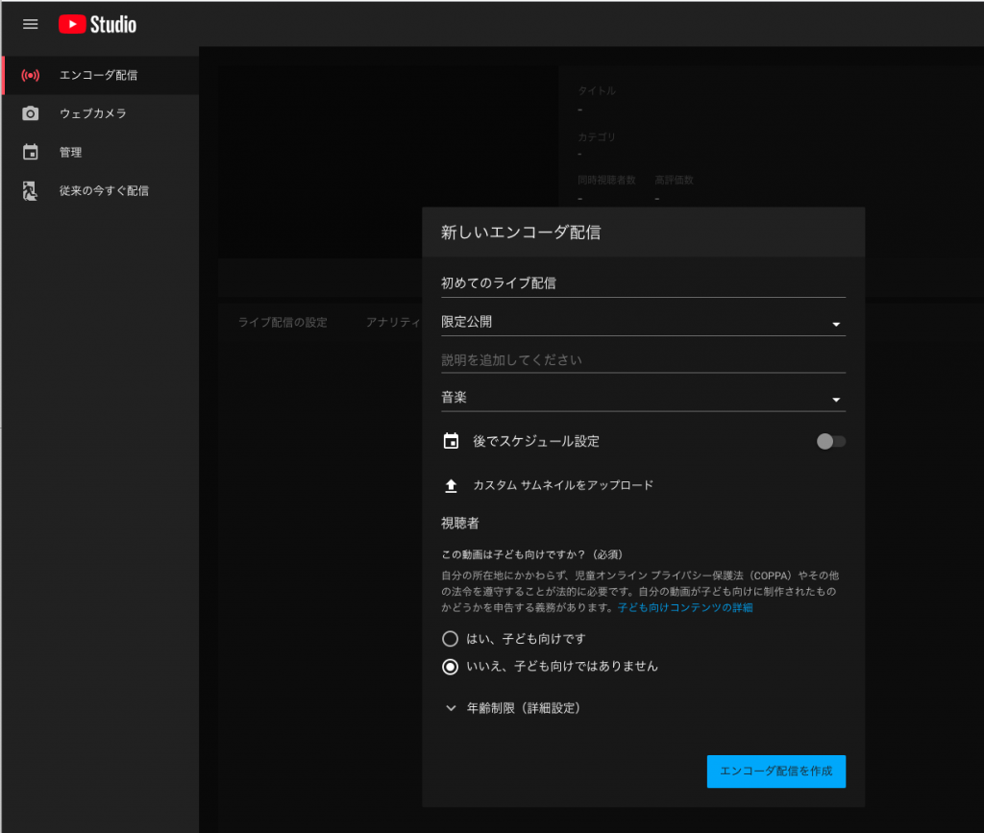Screen dimensions: 984x833
Task: Click the 新しいエンコーダ配信 dialog heading
Action: [520, 233]
